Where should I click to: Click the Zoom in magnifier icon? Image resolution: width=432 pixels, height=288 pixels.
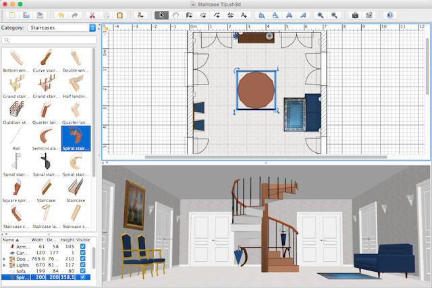tap(320, 14)
